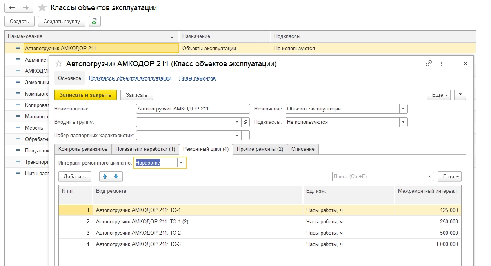This screenshot has width=491, height=266.
Task: Click the Часы работы, ч cell in row 2
Action: 349,222
